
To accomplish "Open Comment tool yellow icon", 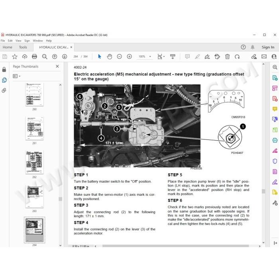I will 275,109.
